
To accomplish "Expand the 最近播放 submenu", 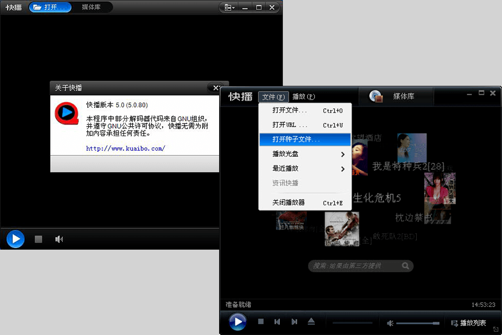I will click(x=305, y=169).
